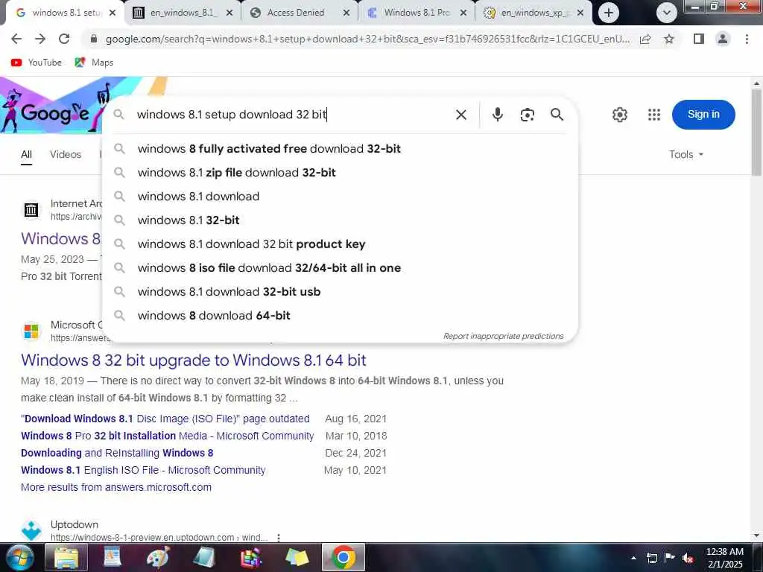Open the YouTube bookmark

[x=37, y=63]
